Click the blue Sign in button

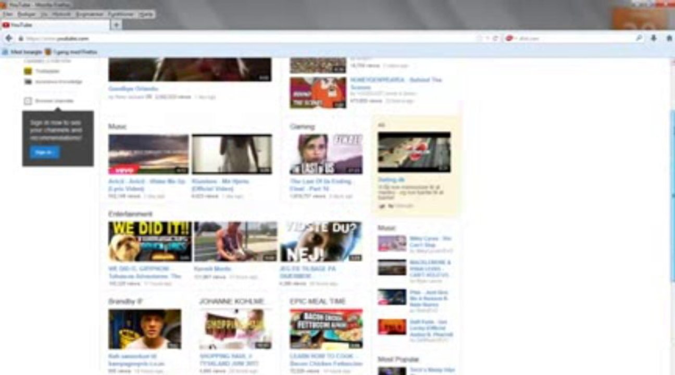[x=44, y=152]
